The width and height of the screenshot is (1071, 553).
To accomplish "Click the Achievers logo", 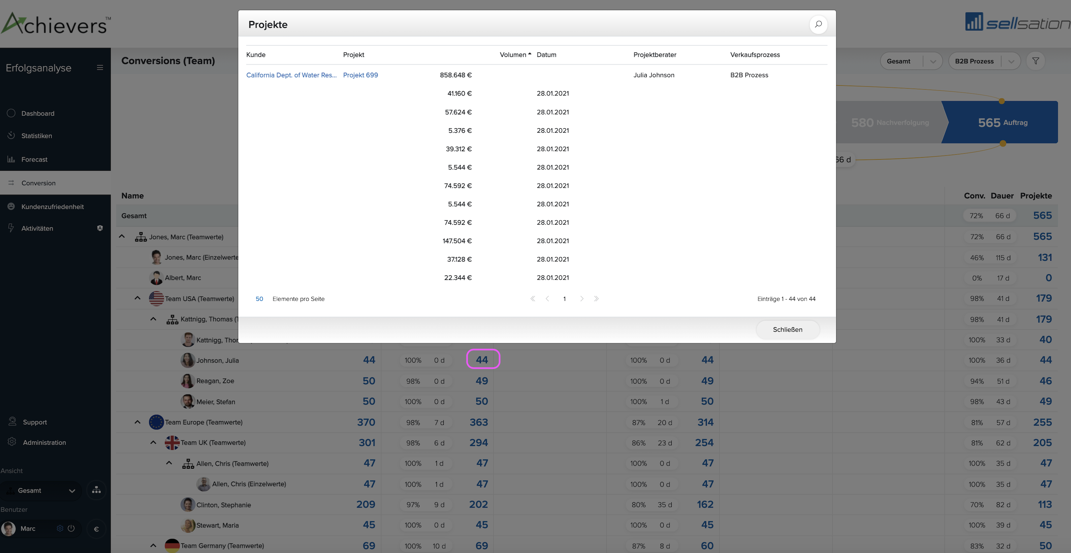I will click(56, 23).
